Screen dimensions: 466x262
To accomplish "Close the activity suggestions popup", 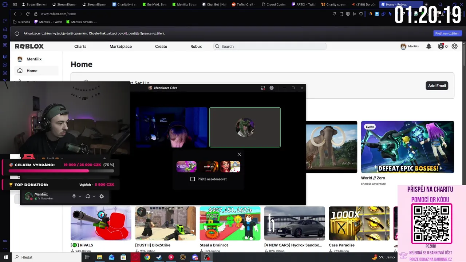I will pos(239,154).
